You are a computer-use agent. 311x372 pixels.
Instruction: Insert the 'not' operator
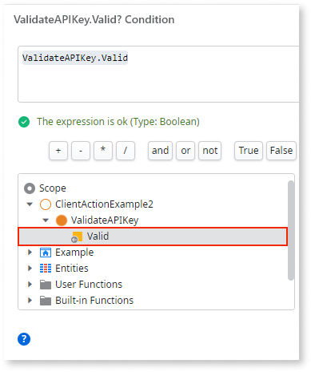pos(210,151)
